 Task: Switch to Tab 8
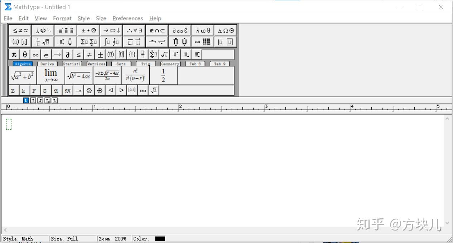(195, 64)
